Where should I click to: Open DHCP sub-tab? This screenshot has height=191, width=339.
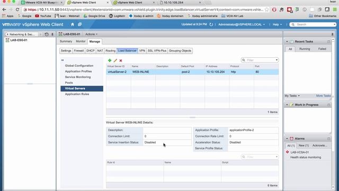(91, 51)
